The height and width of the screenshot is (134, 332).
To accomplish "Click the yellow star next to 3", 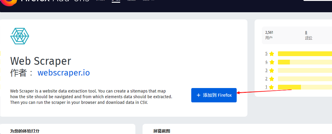I will [x=272, y=70].
